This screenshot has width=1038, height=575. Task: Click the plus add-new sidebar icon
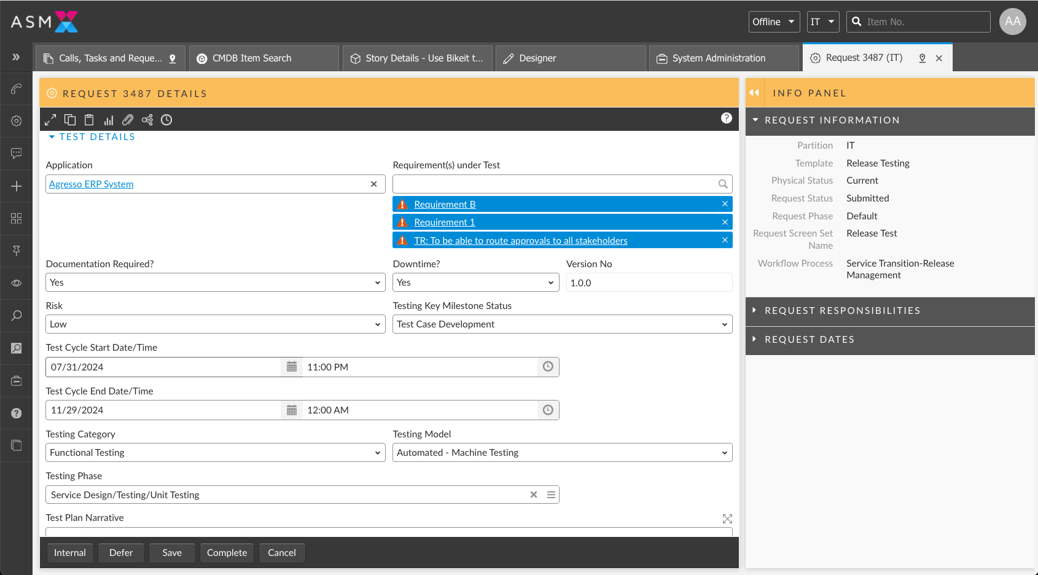pos(16,186)
